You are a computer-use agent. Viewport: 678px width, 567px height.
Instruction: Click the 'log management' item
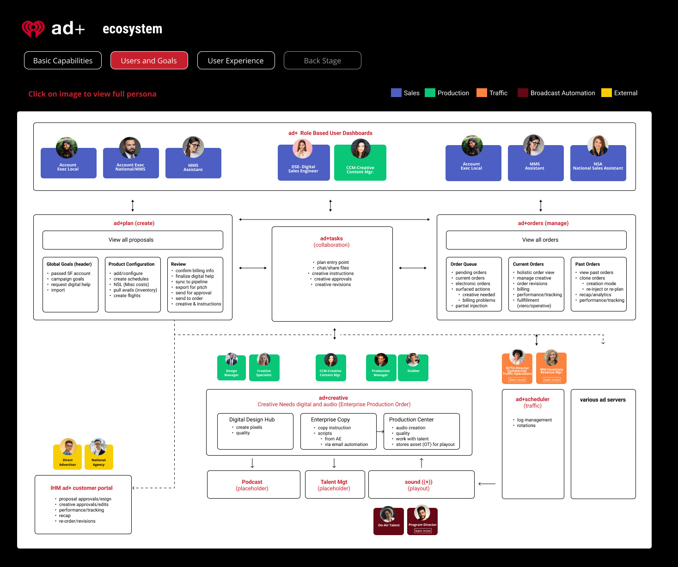[534, 420]
